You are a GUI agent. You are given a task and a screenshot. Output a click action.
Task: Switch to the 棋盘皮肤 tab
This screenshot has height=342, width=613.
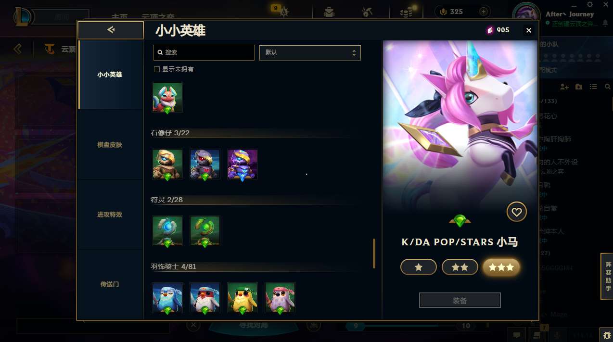click(x=110, y=145)
